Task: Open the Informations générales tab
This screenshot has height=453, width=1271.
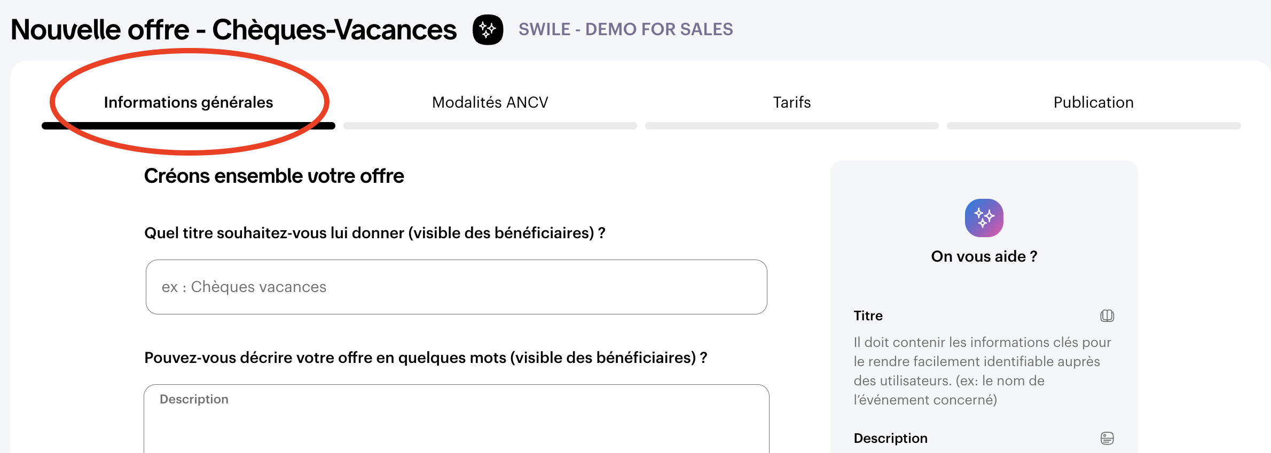Action: pyautogui.click(x=189, y=102)
